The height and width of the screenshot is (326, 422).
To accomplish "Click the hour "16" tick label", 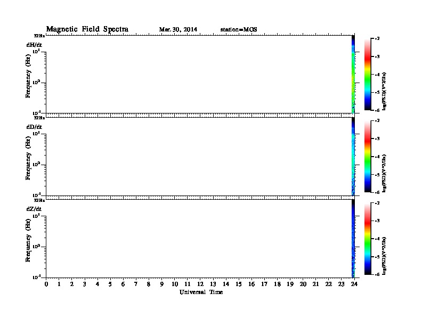I will tap(251, 284).
